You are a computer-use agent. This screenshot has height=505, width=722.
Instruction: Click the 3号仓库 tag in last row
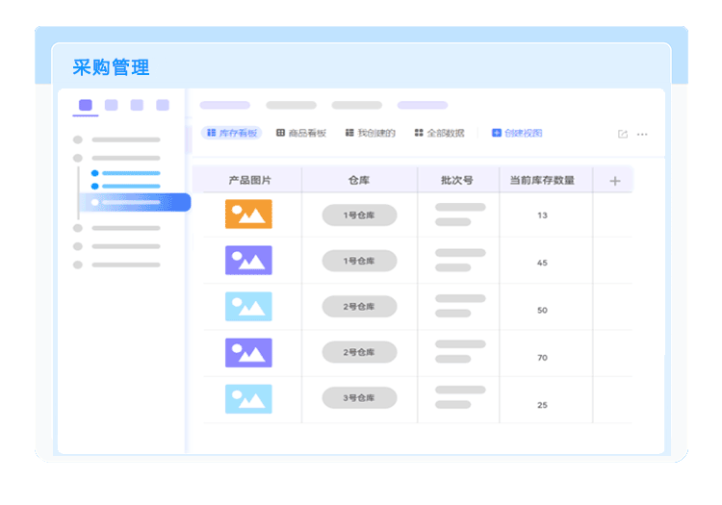pos(359,398)
